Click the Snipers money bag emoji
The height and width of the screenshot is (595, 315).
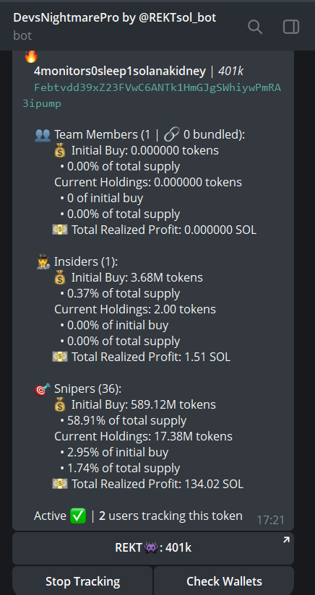coord(61,405)
